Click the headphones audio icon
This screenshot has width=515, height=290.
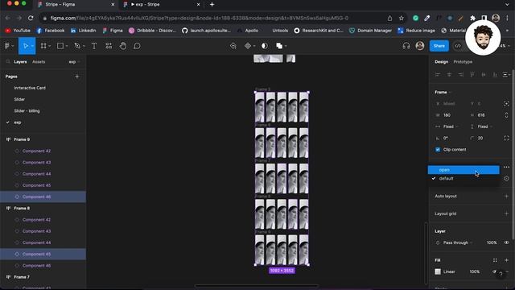[406, 46]
